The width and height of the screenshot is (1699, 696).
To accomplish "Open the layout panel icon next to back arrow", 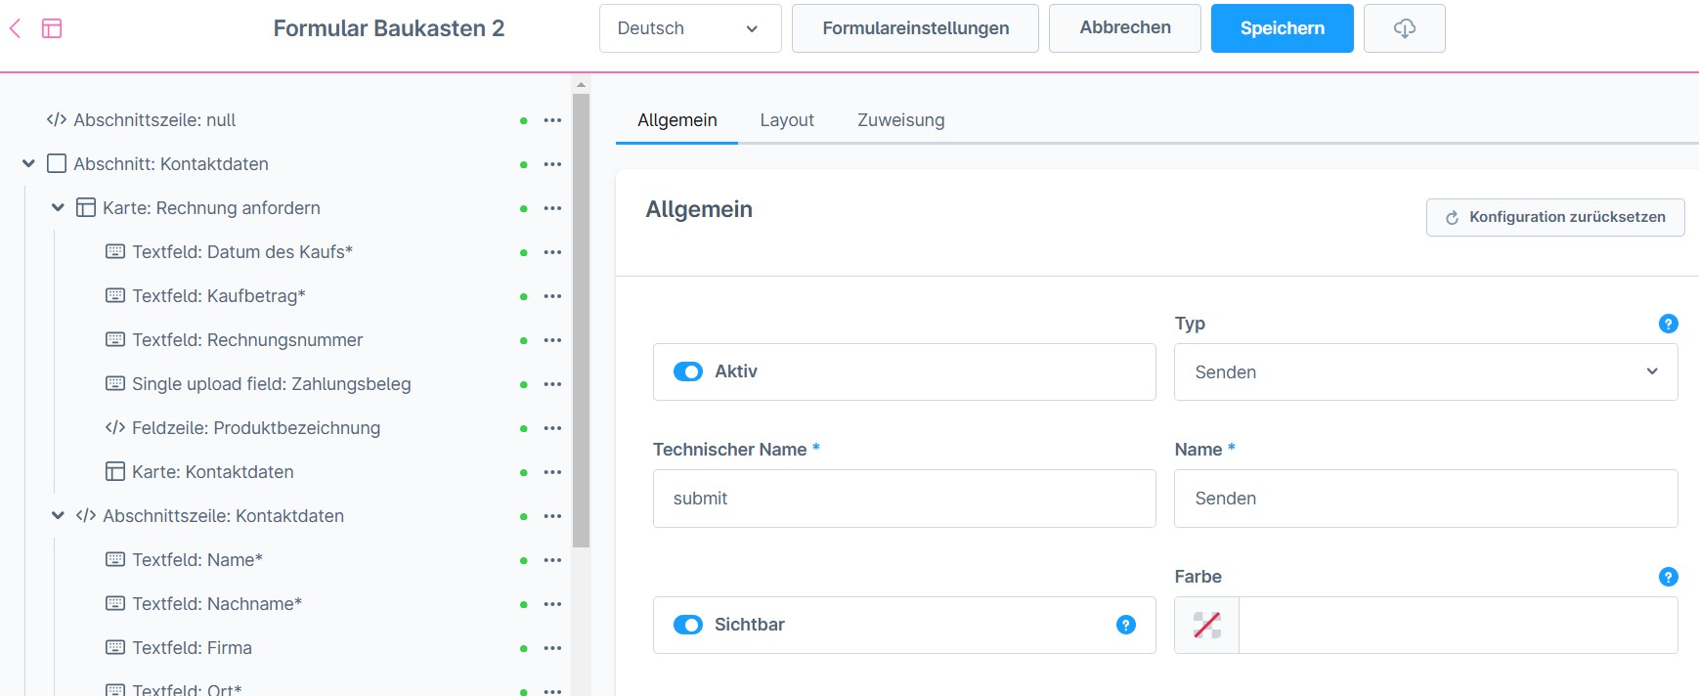I will tap(52, 28).
